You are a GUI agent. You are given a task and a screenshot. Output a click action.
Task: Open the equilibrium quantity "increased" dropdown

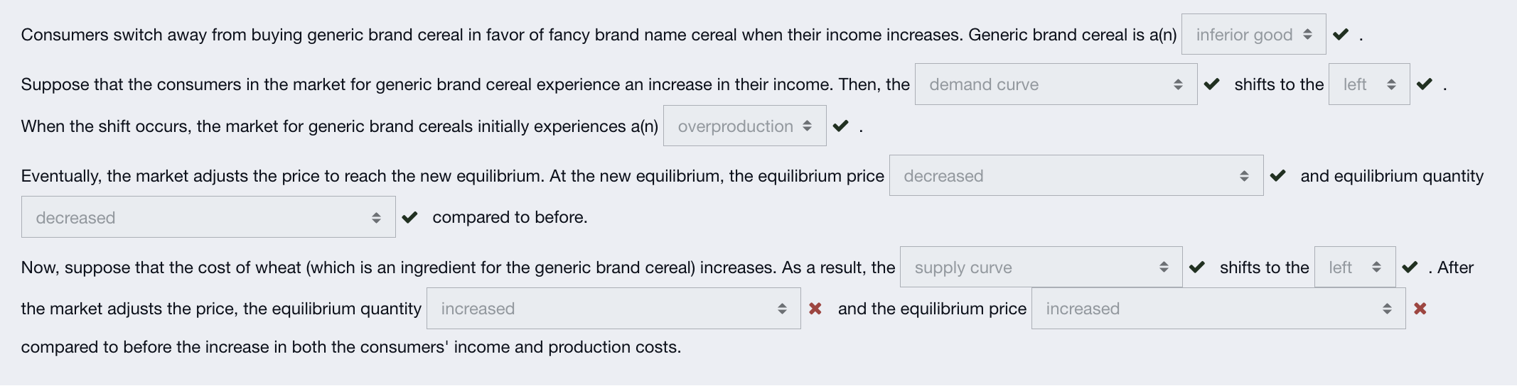tap(613, 309)
